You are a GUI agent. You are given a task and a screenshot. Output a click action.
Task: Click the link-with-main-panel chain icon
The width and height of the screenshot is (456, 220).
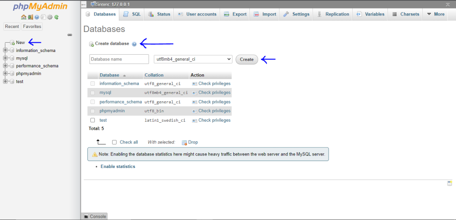[70, 35]
